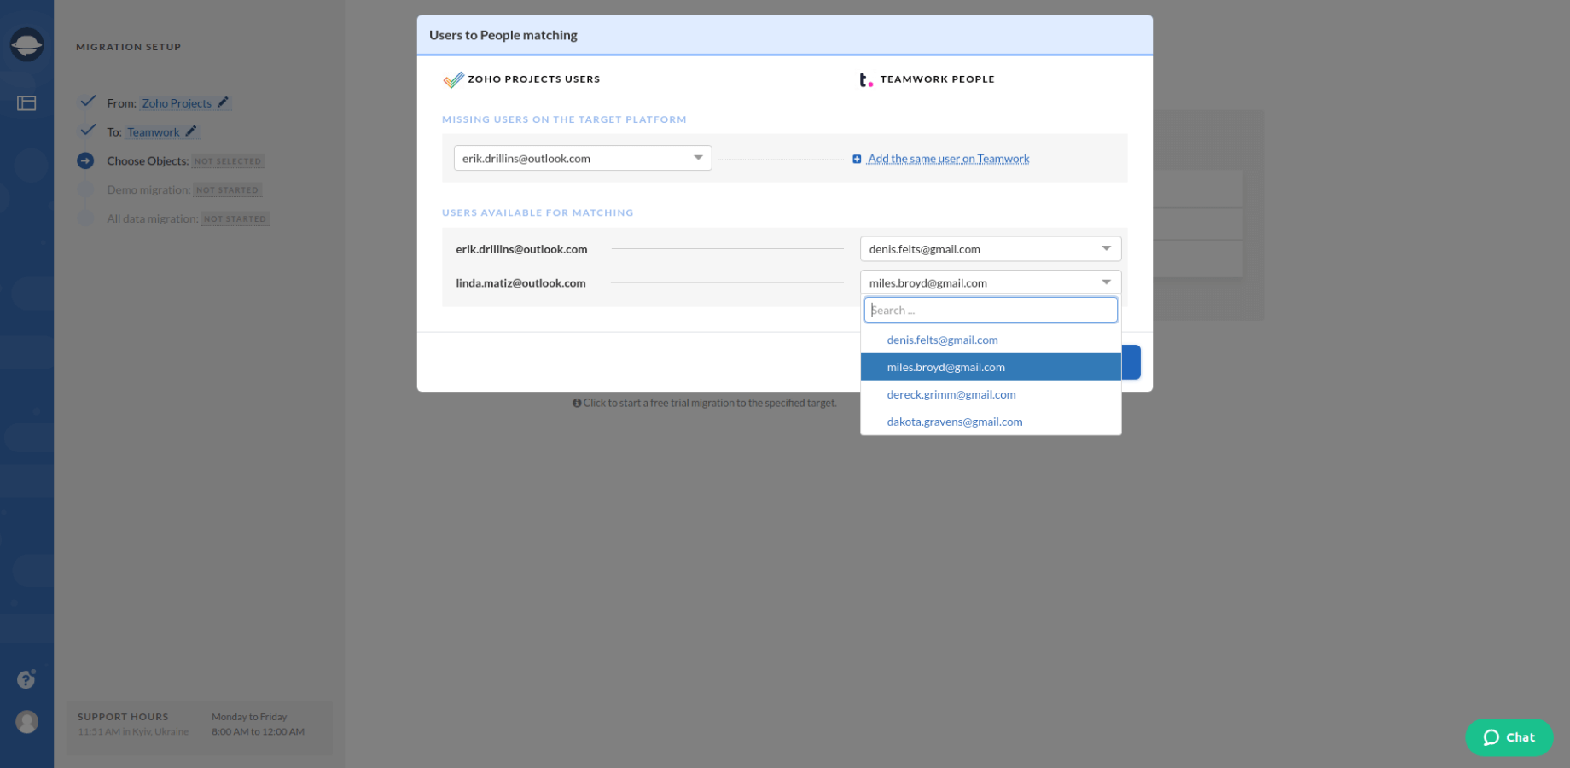Open the missing users dropdown erik.drillins@outlook.com
This screenshot has height=768, width=1570.
pyautogui.click(x=583, y=158)
